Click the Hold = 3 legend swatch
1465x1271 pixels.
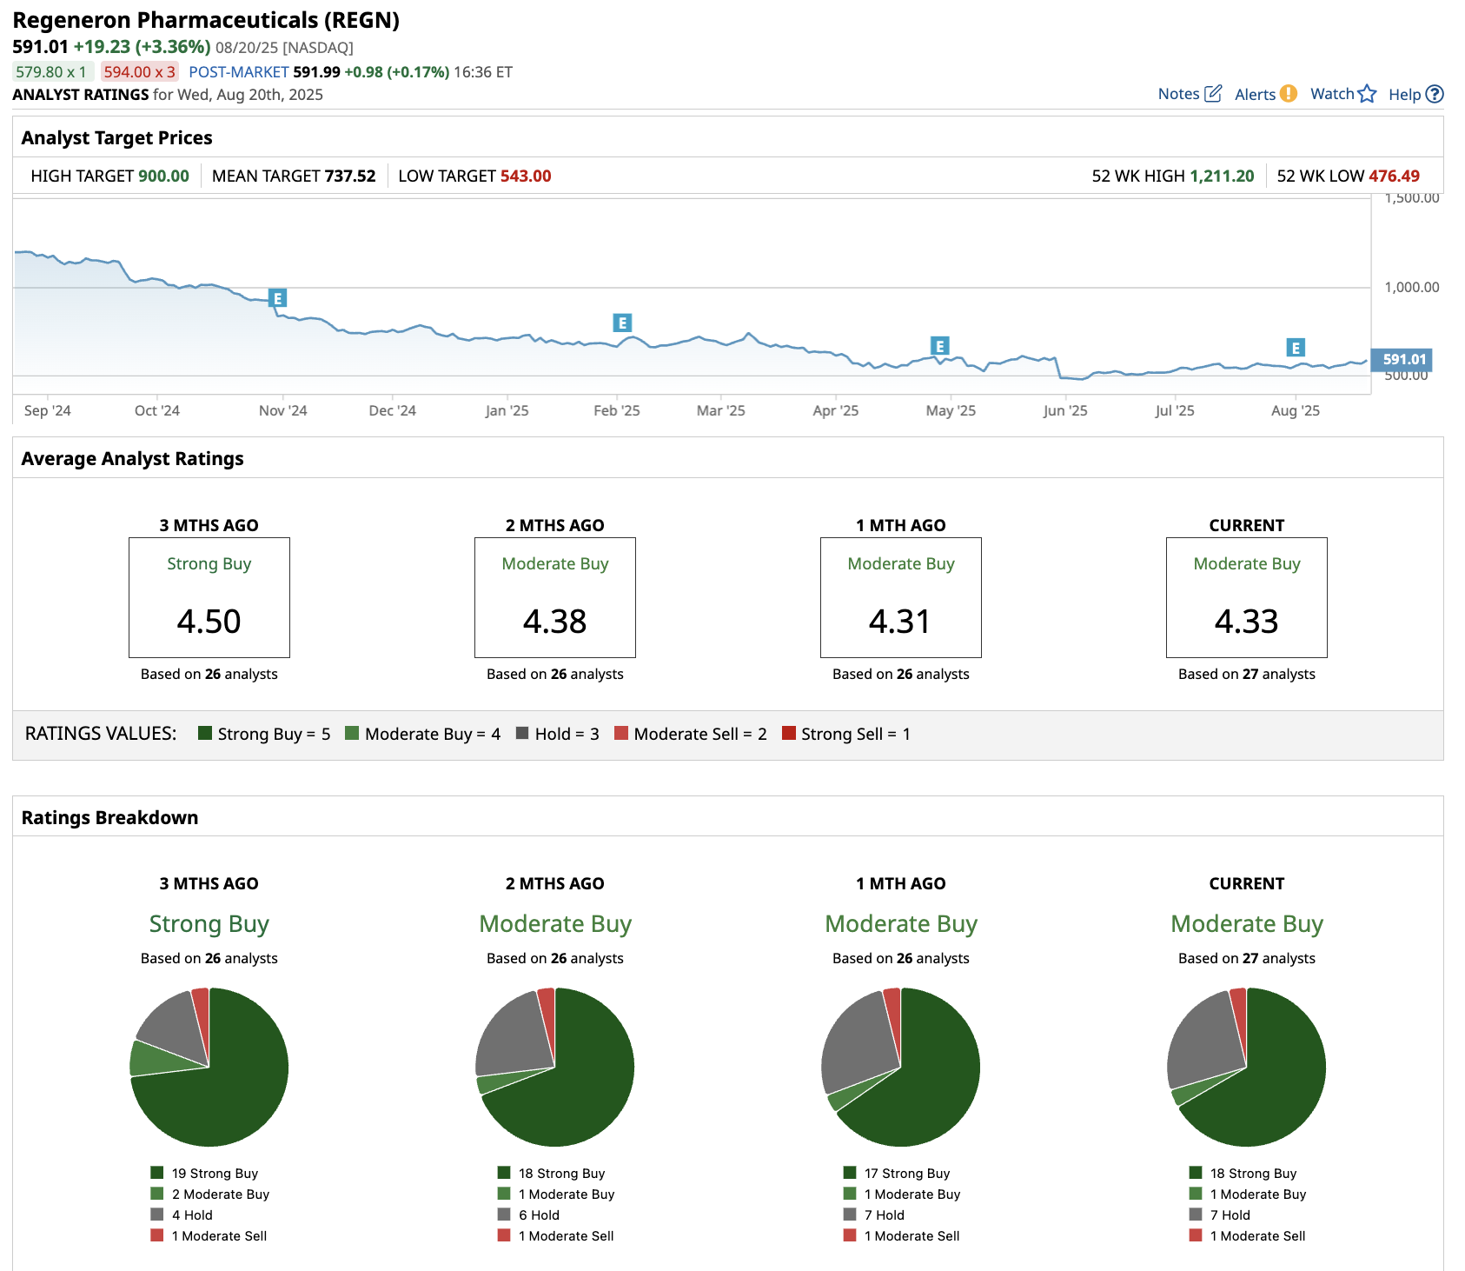(522, 733)
